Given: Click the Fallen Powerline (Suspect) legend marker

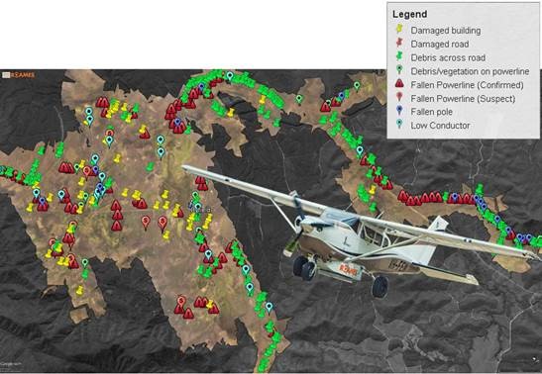Looking at the screenshot, I should point(399,97).
